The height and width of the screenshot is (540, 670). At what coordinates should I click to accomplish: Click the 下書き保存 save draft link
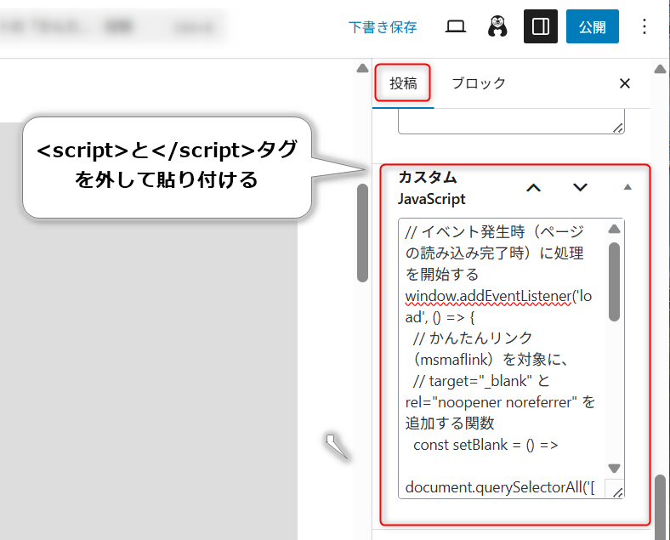pyautogui.click(x=383, y=27)
